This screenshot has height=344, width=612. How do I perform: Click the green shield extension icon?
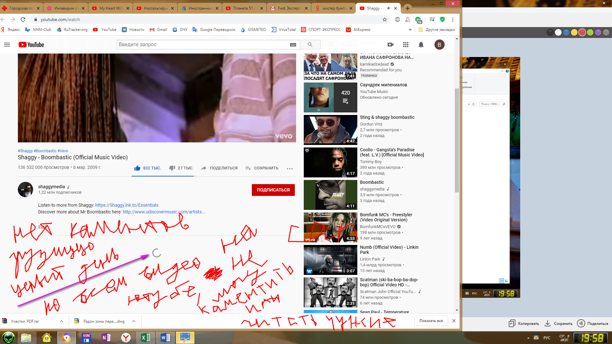[442, 19]
